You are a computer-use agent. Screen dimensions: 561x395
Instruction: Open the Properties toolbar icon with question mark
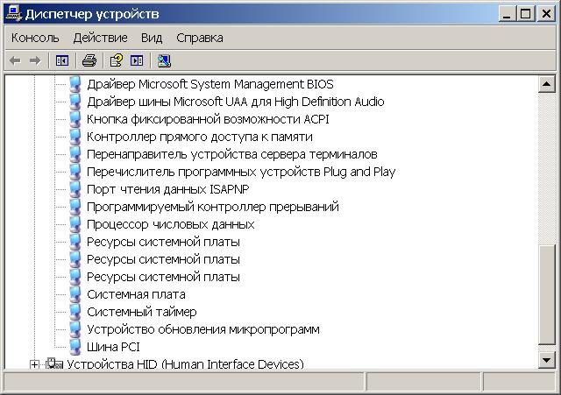point(117,60)
